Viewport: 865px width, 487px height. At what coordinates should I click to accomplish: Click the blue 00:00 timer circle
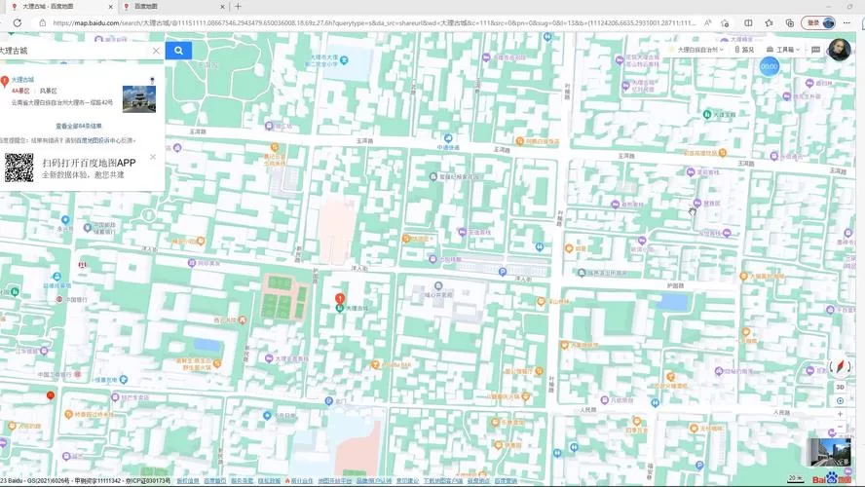pos(769,67)
